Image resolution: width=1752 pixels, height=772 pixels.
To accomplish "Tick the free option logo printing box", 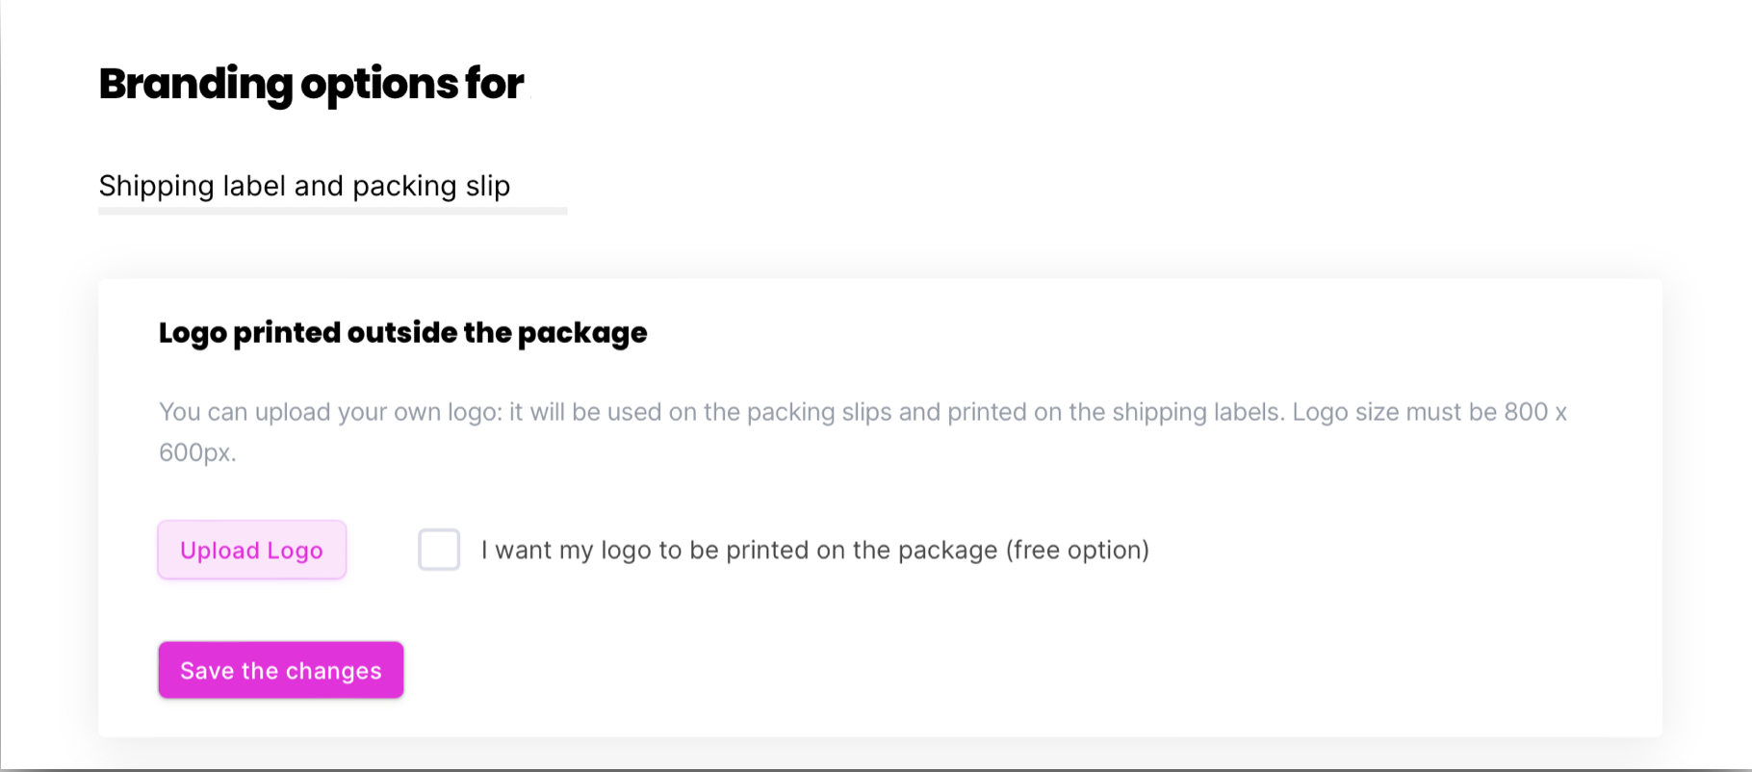I will coord(439,550).
